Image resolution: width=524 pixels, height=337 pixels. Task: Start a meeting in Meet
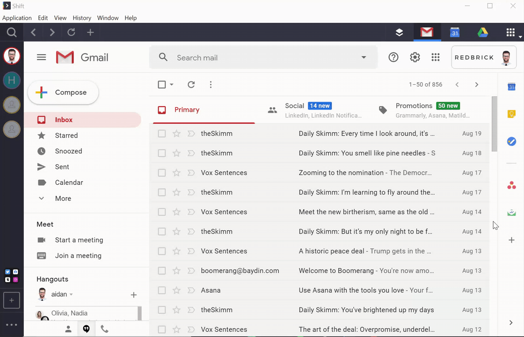79,240
